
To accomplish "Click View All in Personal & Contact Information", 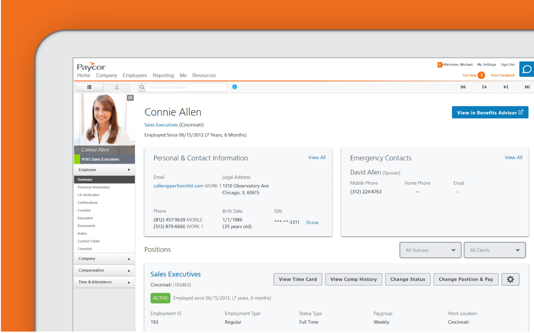I will click(317, 157).
